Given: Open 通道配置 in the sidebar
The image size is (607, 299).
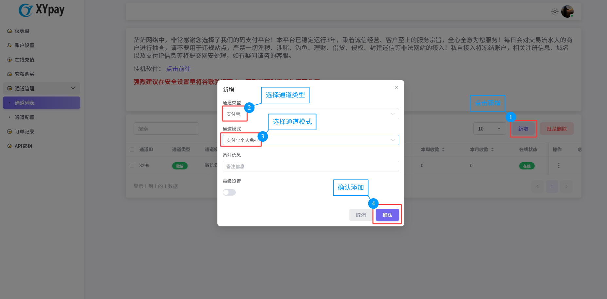Looking at the screenshot, I should point(24,117).
